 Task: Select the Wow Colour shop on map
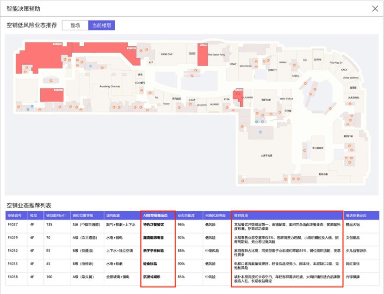(286, 98)
